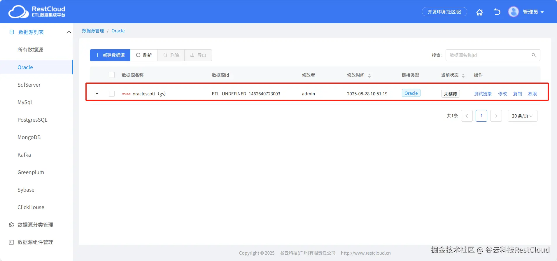Open 所有数据源 in sidebar
This screenshot has height=261, width=557.
(30, 50)
